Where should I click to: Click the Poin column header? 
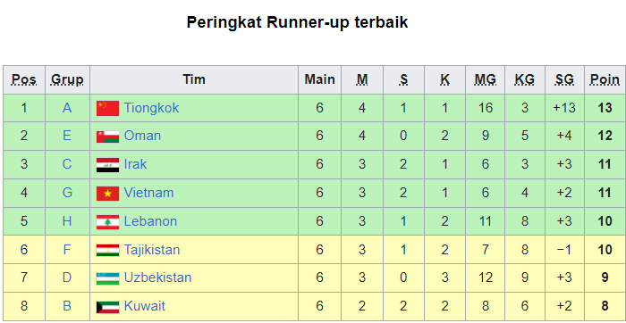605,79
